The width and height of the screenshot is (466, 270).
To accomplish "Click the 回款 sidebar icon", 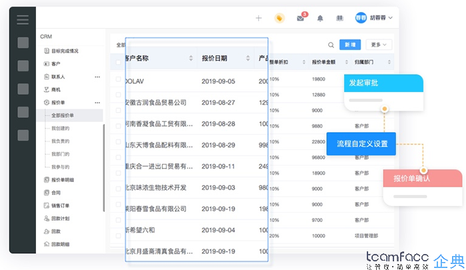I will pyautogui.click(x=47, y=231).
